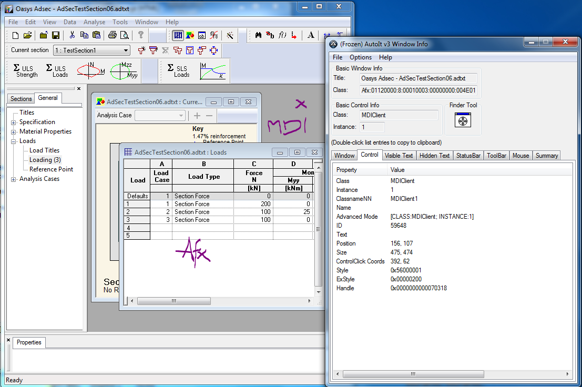582x387 pixels.
Task: Switch to the Visible Text tab
Action: tap(399, 156)
